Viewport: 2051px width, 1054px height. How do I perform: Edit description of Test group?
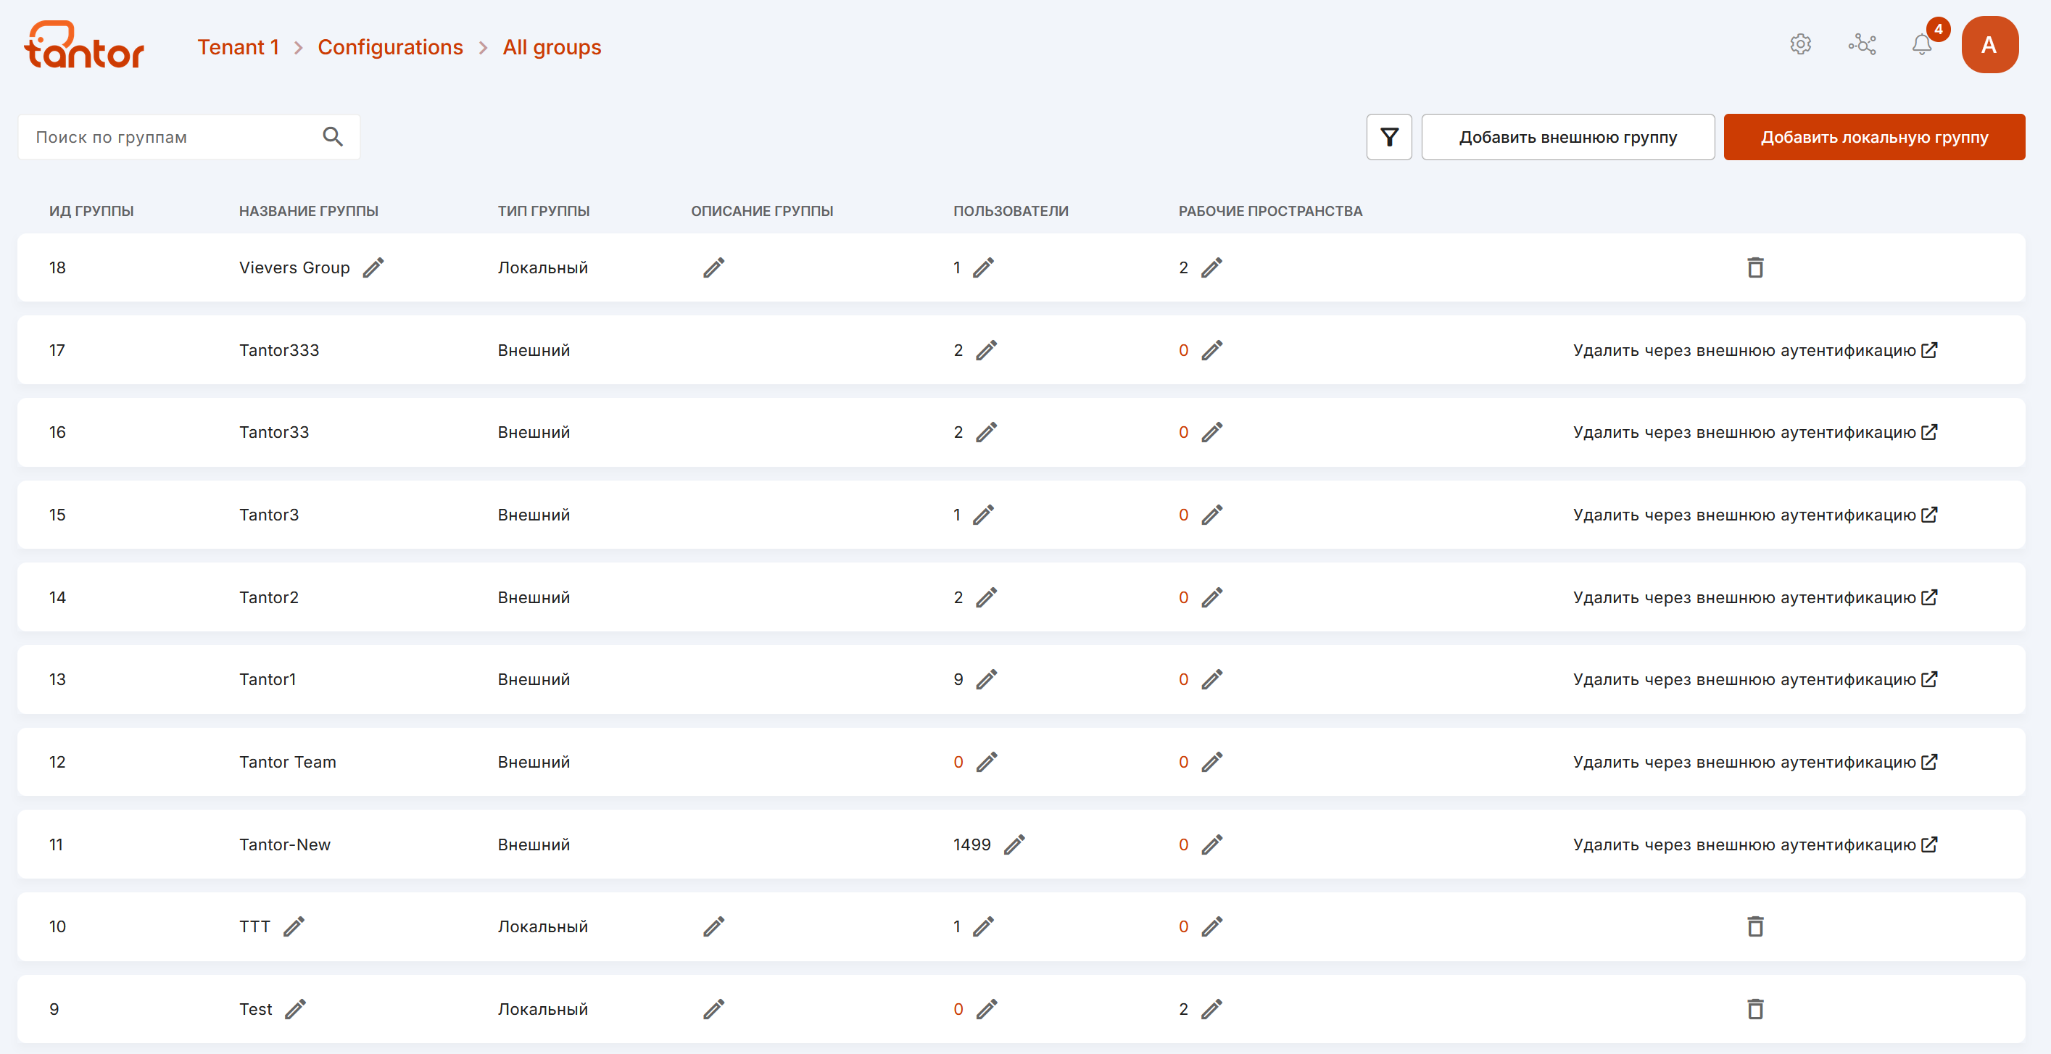click(x=713, y=1010)
